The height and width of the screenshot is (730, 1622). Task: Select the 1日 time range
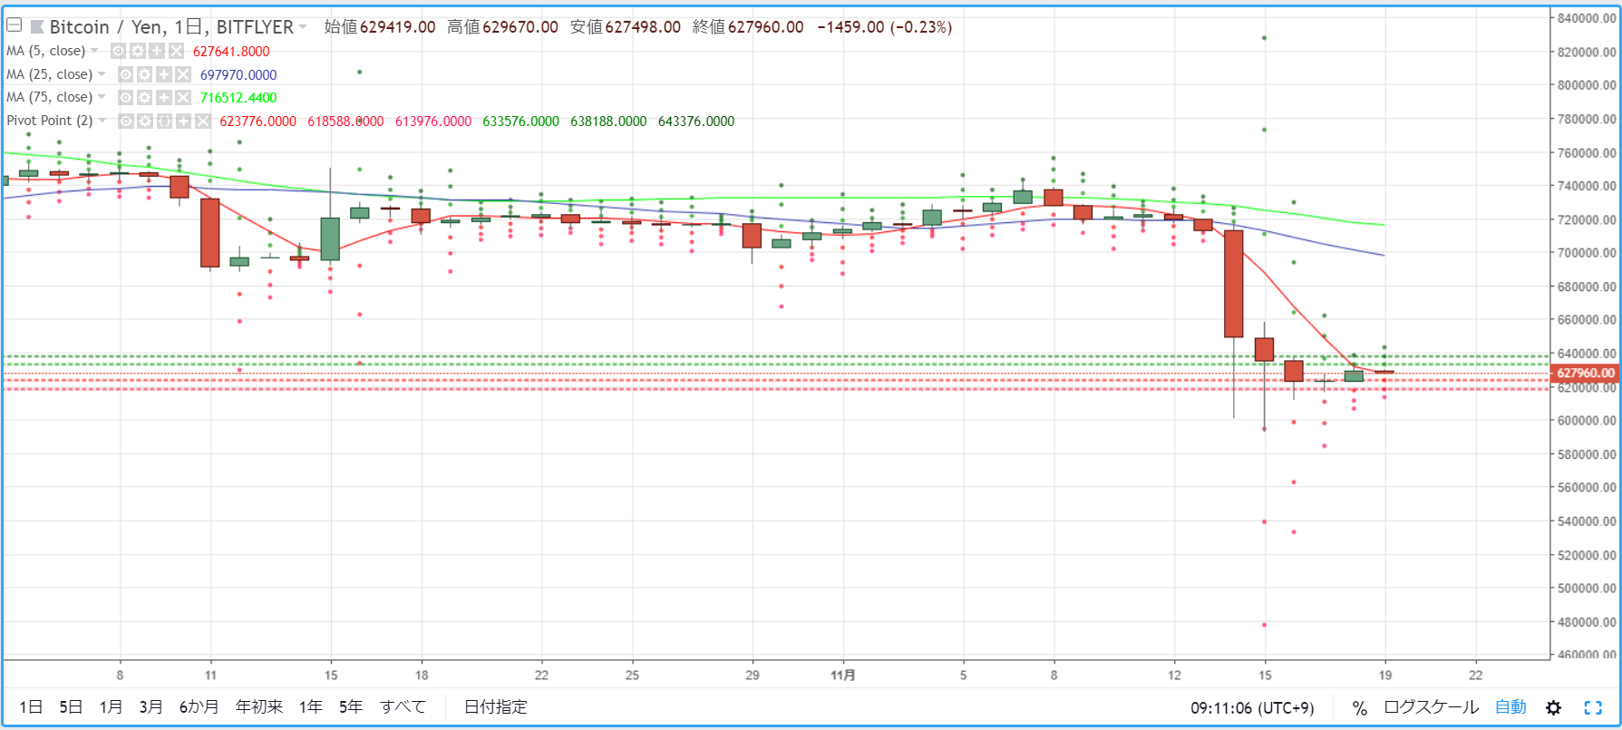31,707
